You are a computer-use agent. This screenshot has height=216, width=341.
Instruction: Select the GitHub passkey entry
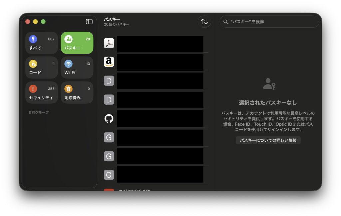click(155, 119)
